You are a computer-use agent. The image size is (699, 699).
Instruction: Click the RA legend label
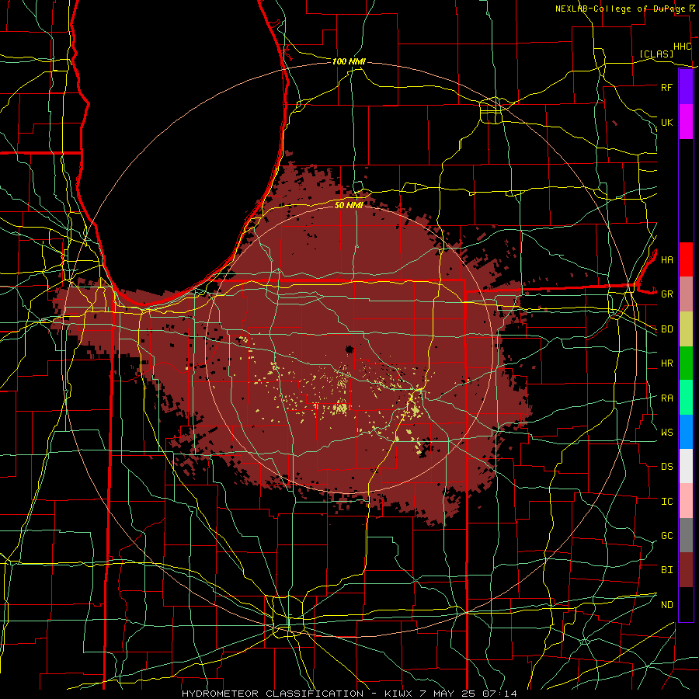[x=666, y=398]
